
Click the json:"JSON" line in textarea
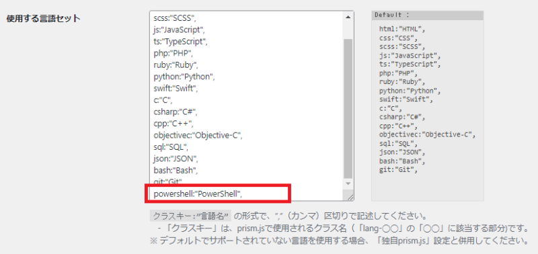click(x=176, y=159)
